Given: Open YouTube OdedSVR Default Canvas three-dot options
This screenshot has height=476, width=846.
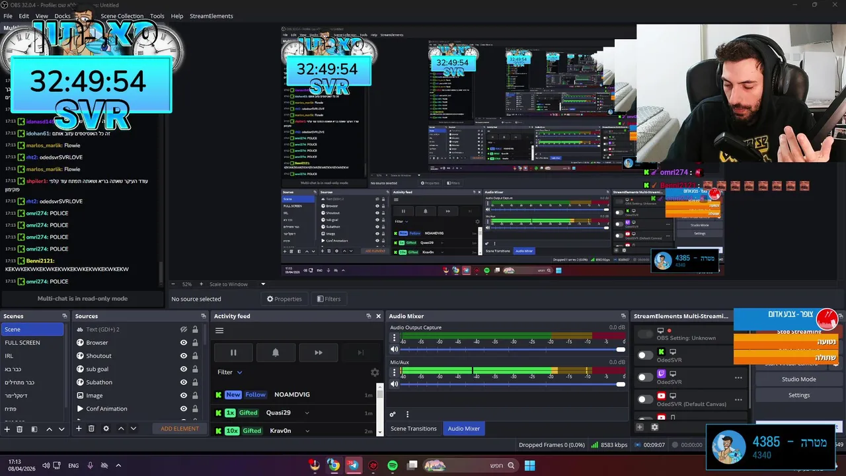Looking at the screenshot, I should tap(738, 400).
